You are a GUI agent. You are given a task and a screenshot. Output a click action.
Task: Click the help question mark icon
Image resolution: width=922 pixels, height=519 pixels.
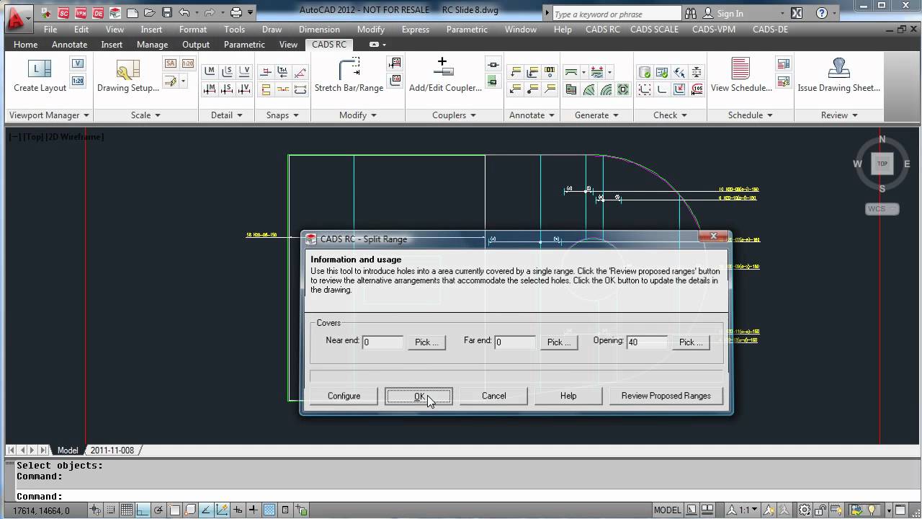822,13
